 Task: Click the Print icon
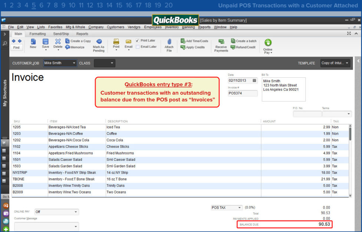point(116,42)
